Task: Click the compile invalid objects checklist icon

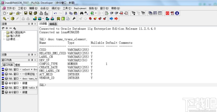Action: (x=63, y=19)
